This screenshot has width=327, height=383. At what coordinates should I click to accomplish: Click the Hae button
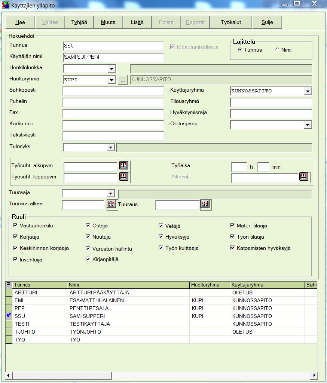tap(20, 22)
